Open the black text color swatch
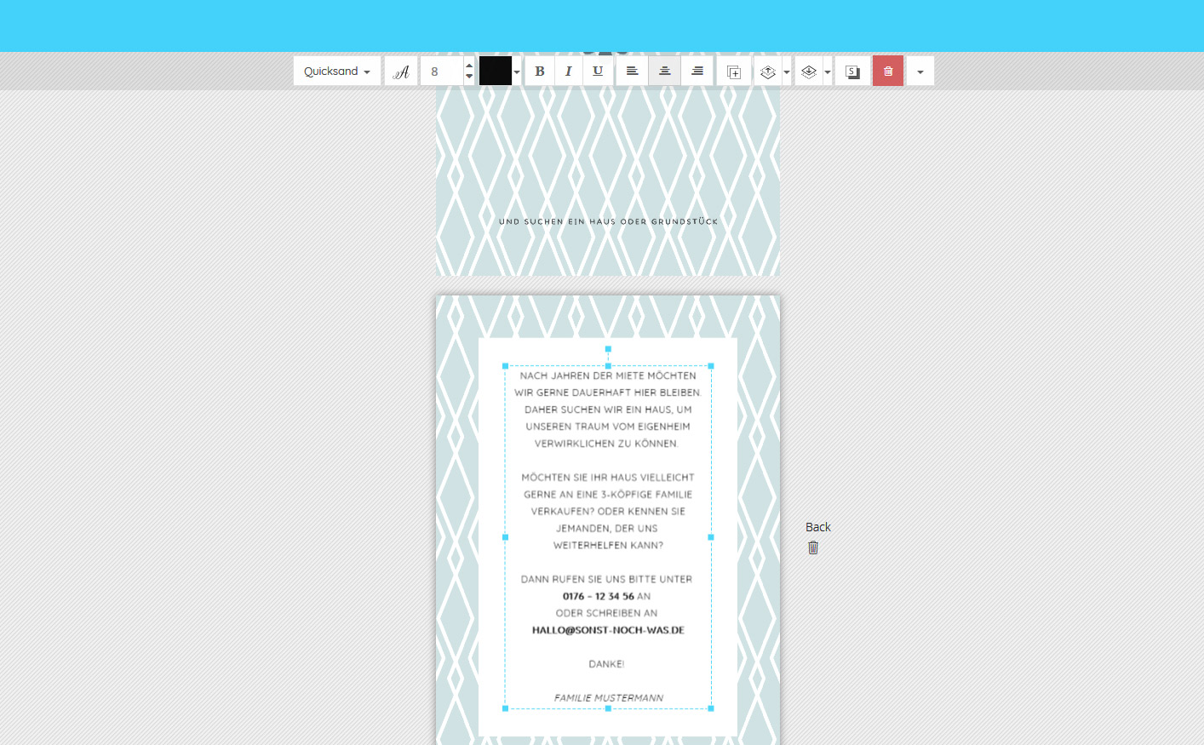This screenshot has width=1204, height=745. pos(496,72)
